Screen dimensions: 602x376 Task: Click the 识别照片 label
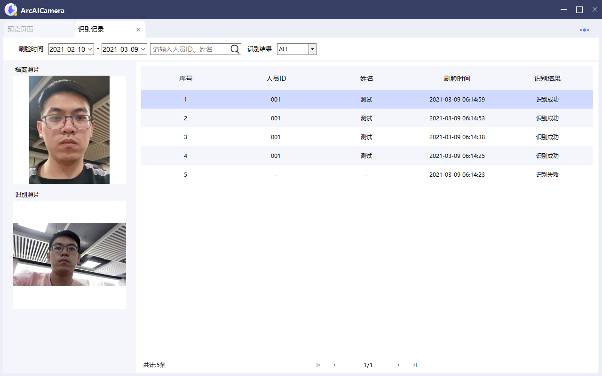(x=27, y=195)
